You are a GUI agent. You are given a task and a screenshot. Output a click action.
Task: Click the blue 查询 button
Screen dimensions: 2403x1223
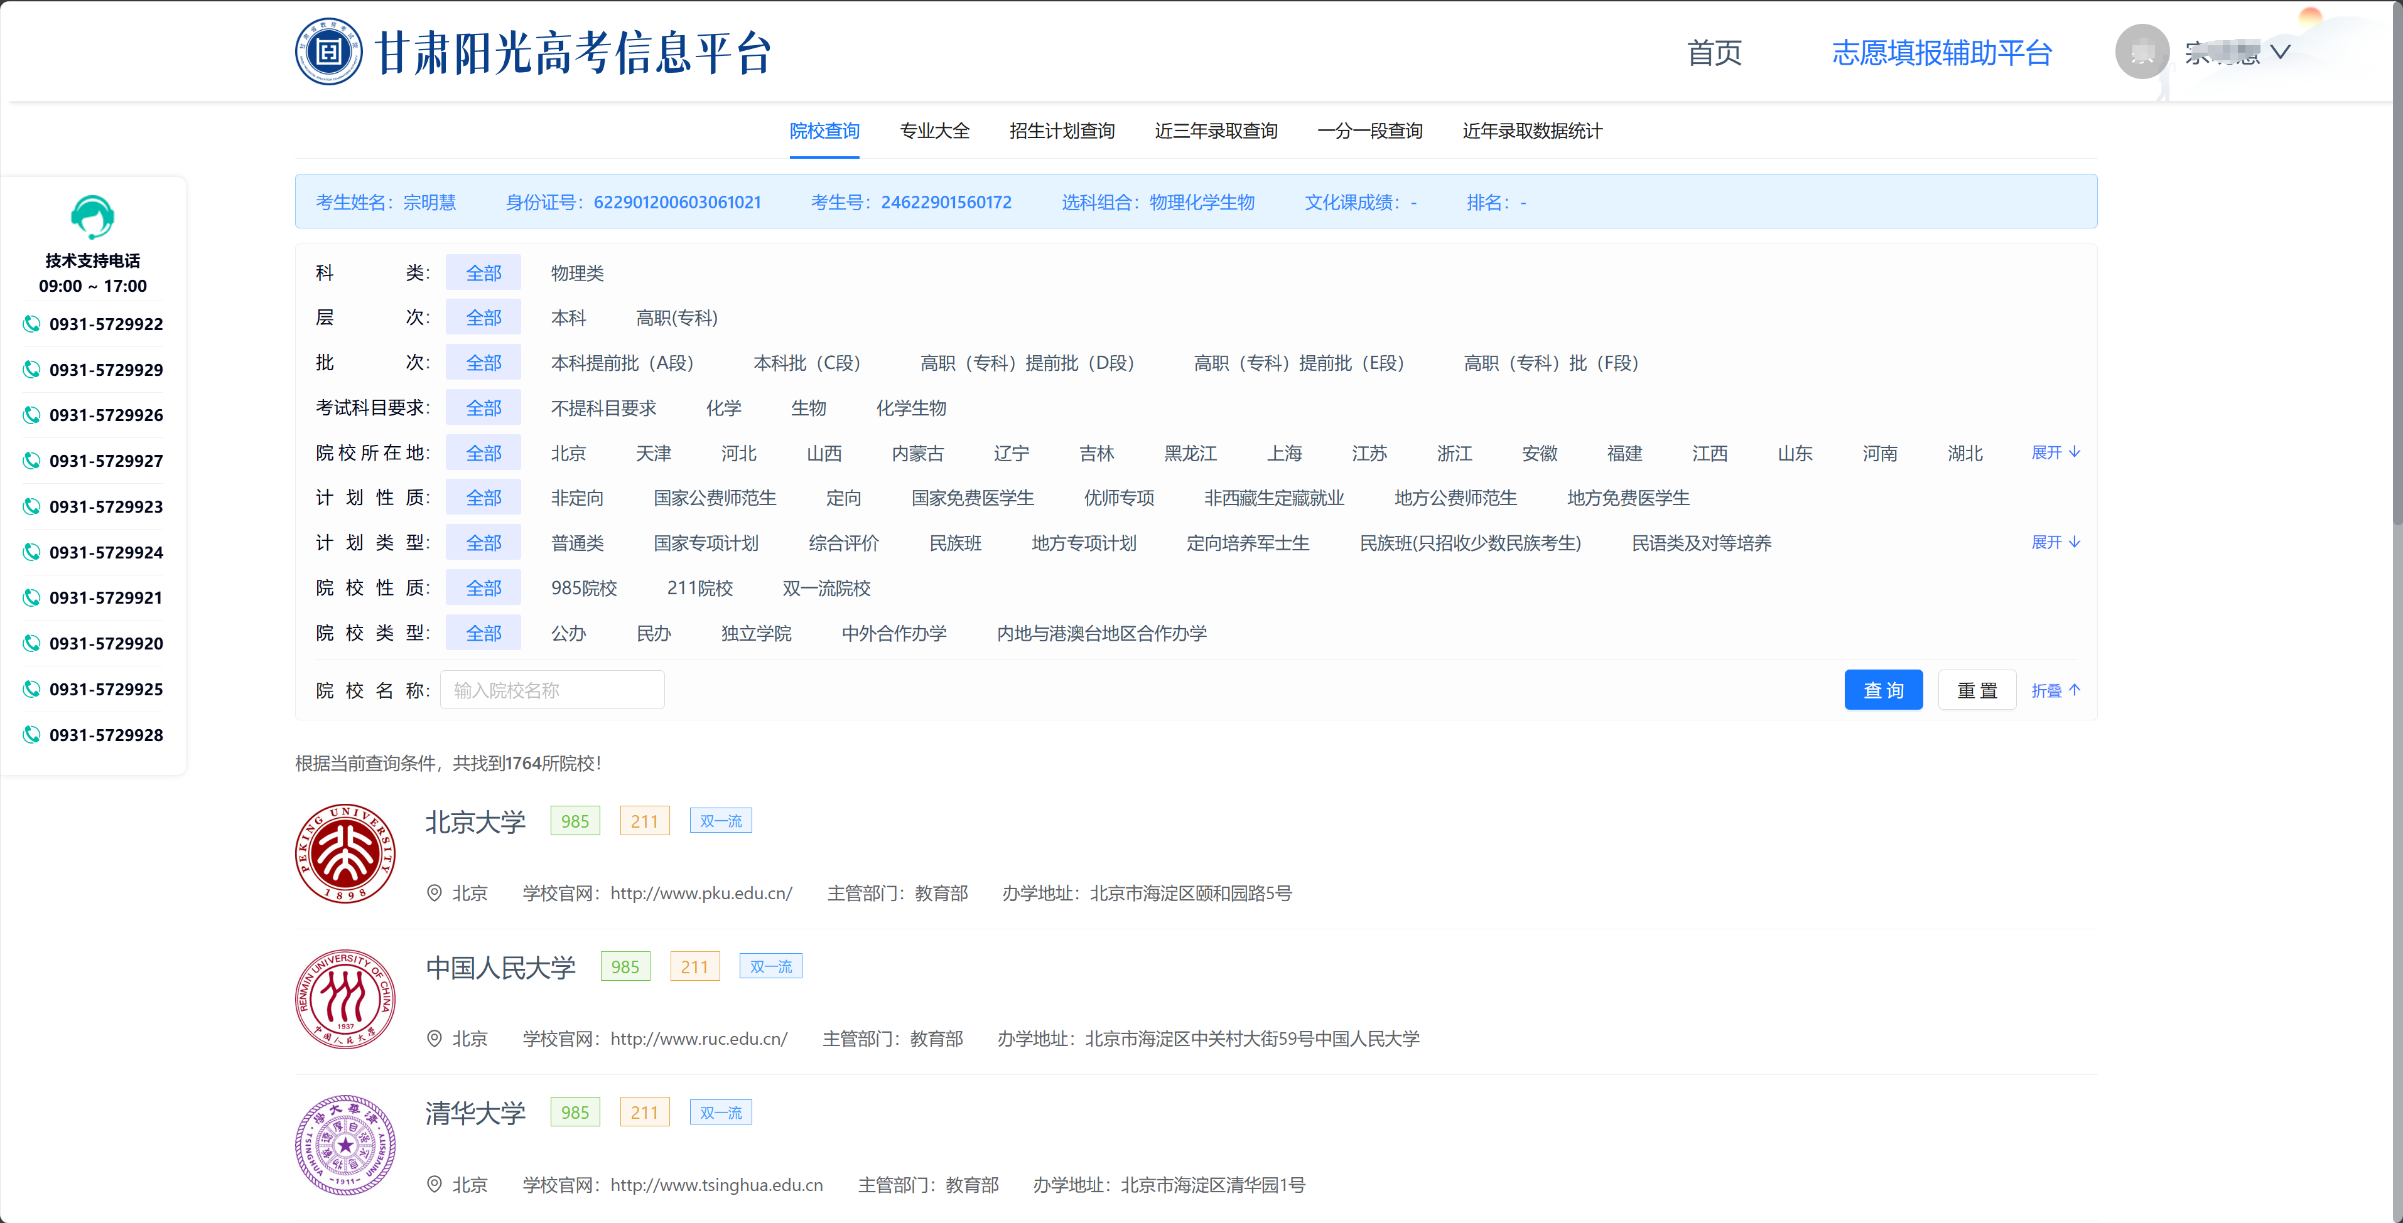click(x=1882, y=690)
